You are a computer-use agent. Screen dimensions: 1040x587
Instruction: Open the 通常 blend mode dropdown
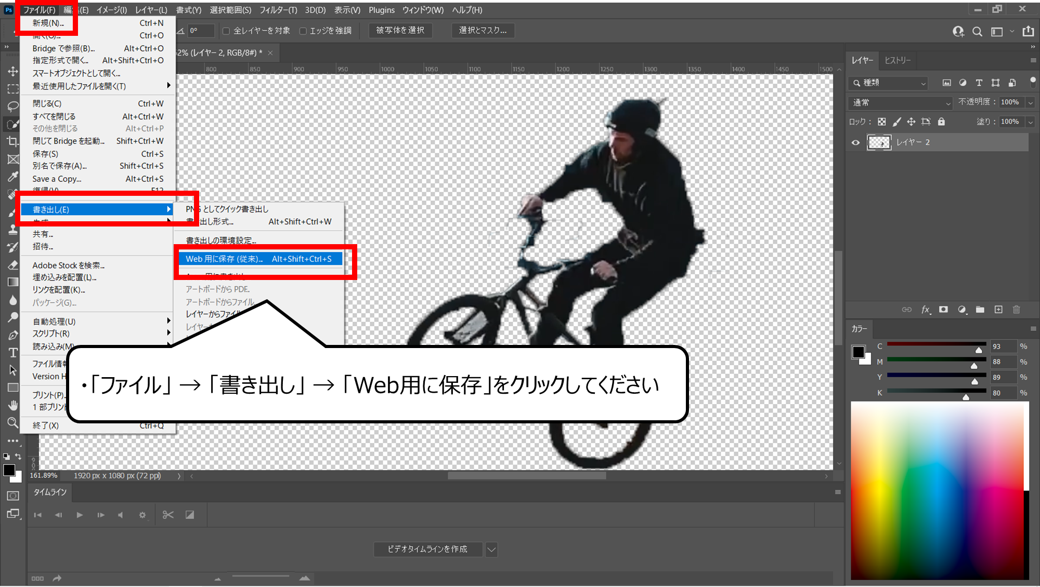coord(901,103)
